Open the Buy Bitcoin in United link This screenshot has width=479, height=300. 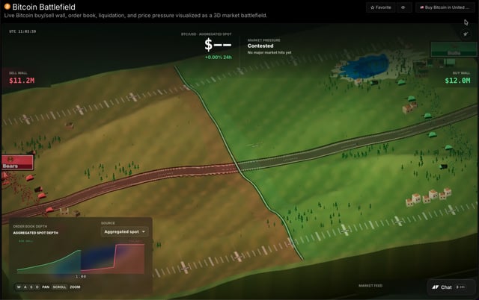click(445, 7)
